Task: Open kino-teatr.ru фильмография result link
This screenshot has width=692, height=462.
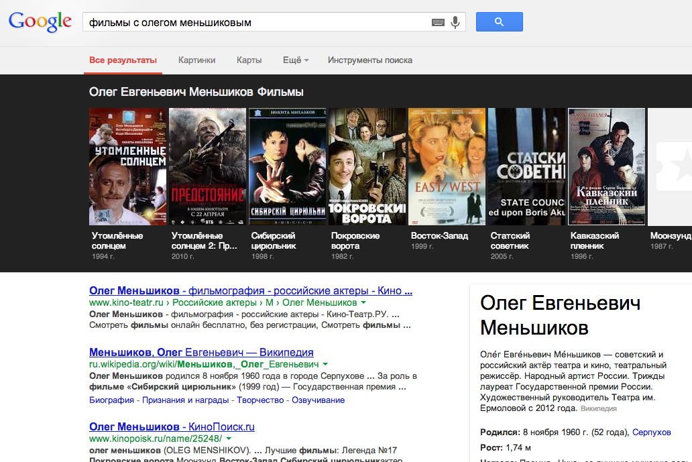Action: pyautogui.click(x=251, y=291)
